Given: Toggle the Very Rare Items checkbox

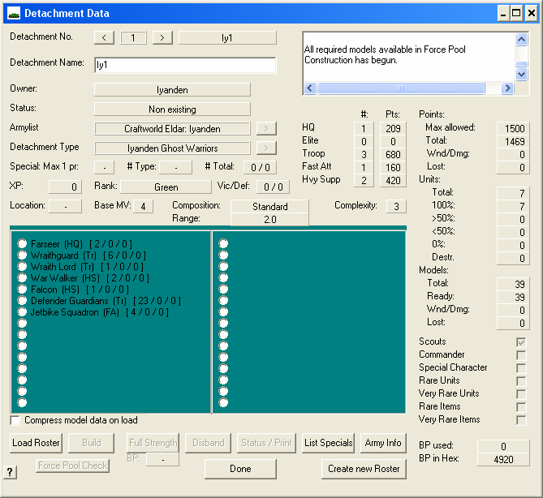Looking at the screenshot, I should click(x=521, y=420).
